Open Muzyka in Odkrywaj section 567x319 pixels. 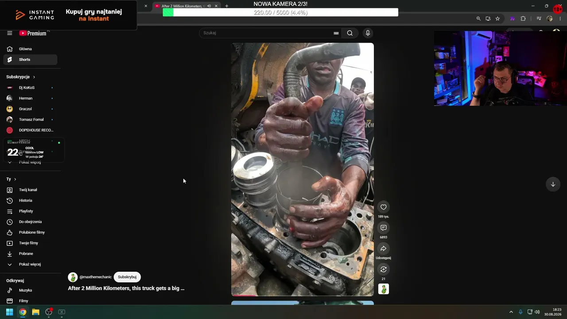click(x=30, y=290)
